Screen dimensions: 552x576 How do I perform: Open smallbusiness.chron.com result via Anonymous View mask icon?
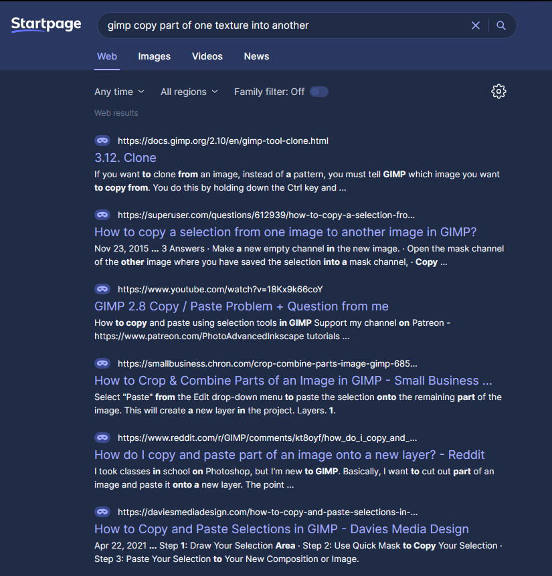pyautogui.click(x=102, y=363)
